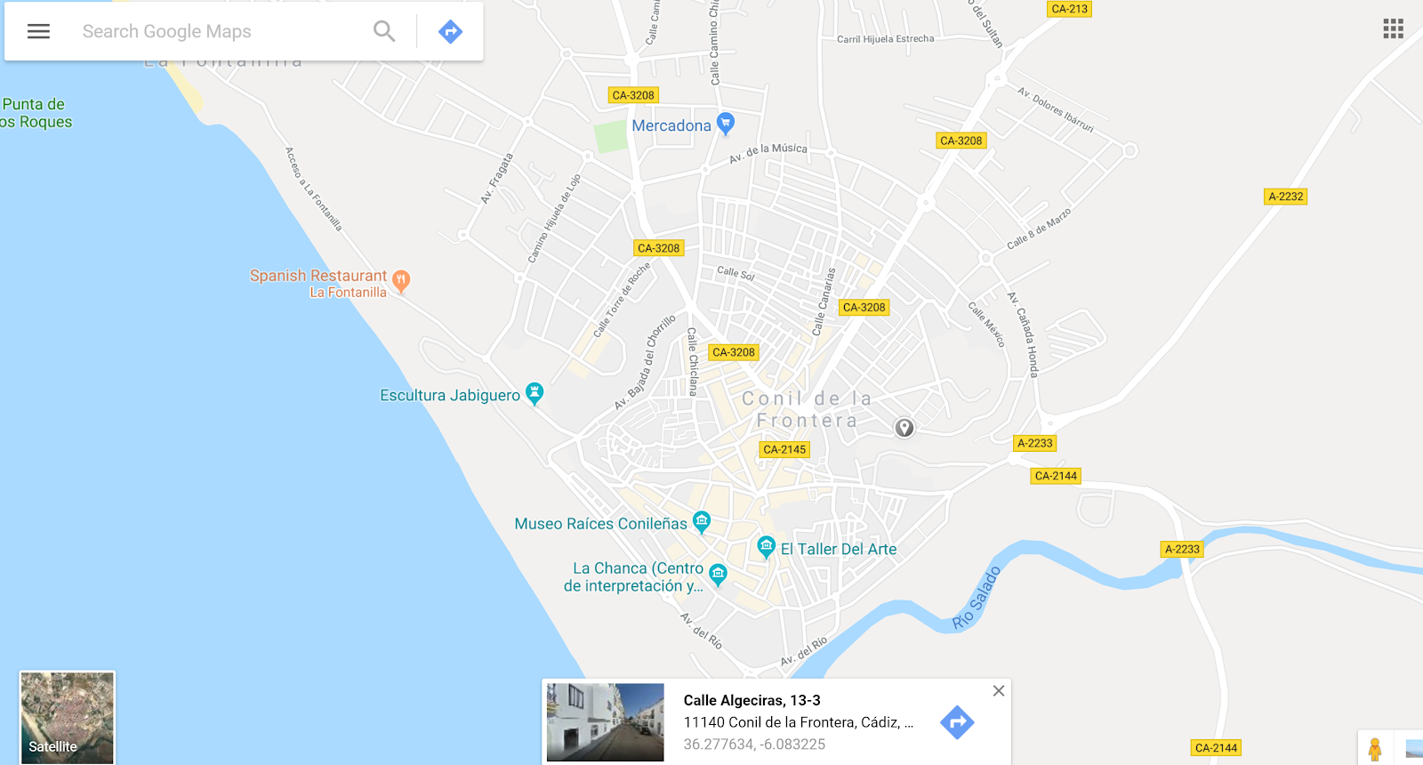Click the coordinates 36.277634, -6.083225

(x=754, y=745)
